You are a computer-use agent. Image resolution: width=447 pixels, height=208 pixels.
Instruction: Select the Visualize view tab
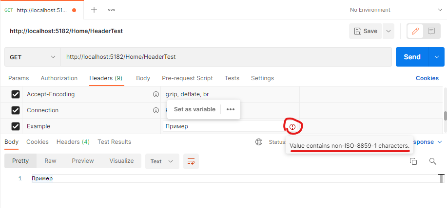point(121,161)
